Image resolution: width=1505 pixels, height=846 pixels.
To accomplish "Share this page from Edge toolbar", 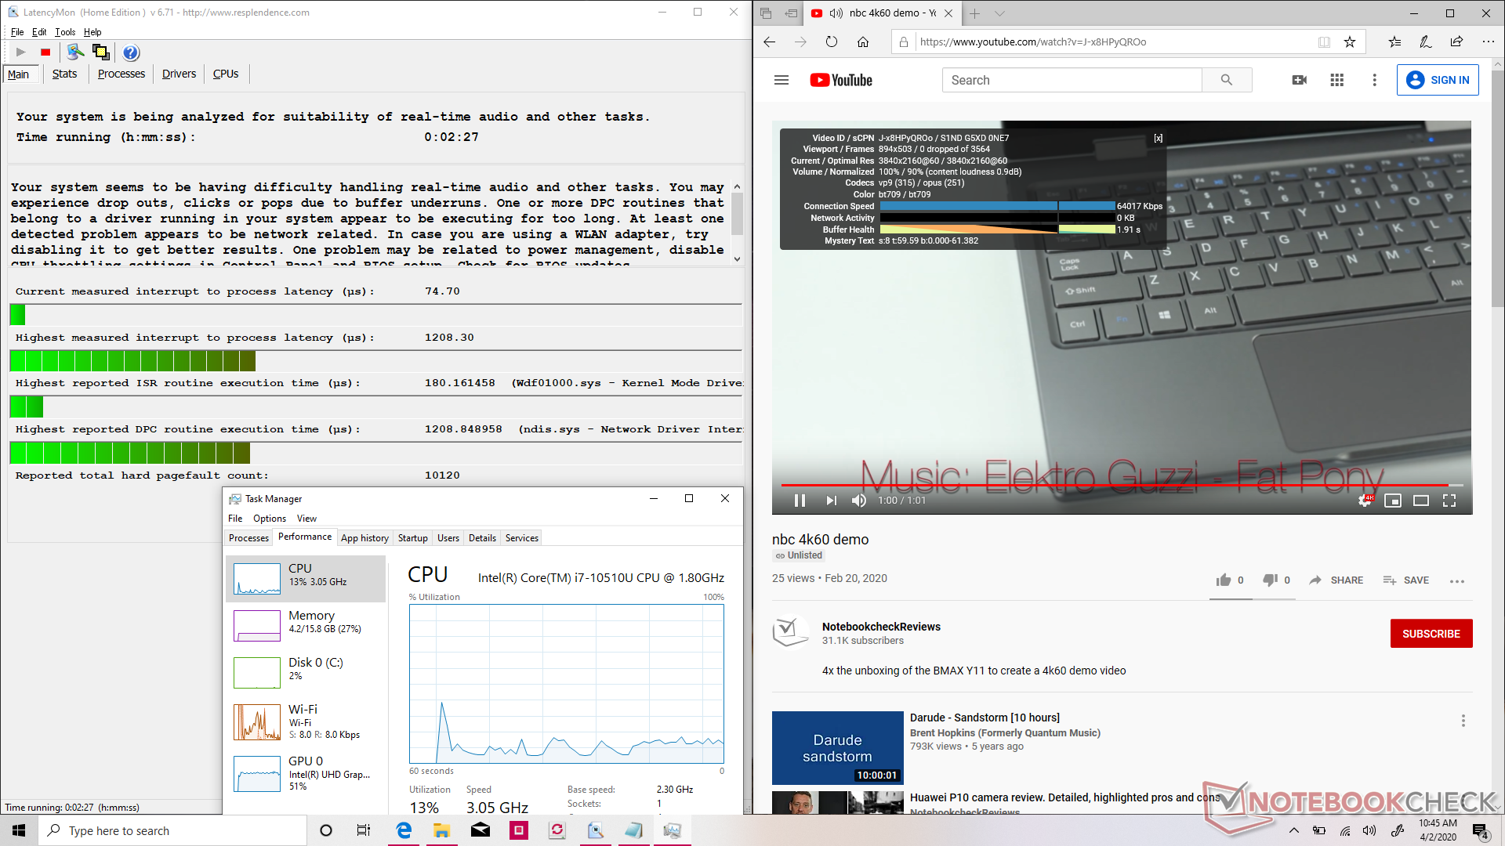I will click(1456, 42).
